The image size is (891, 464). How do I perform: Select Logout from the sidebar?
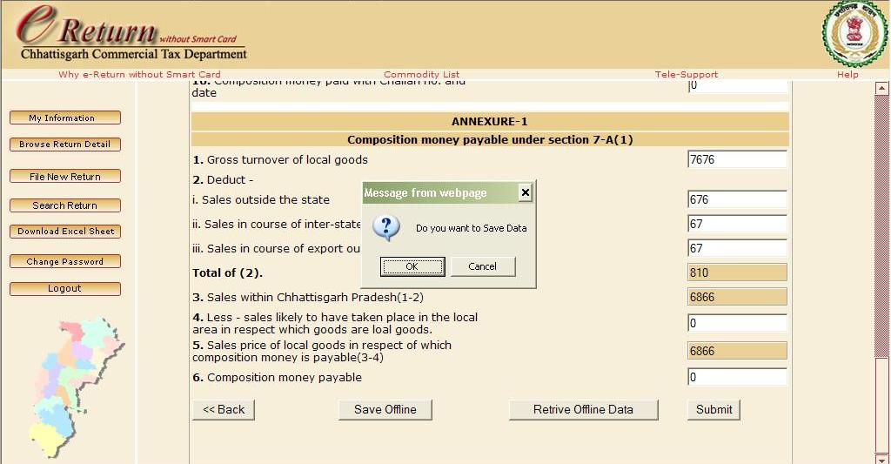64,288
